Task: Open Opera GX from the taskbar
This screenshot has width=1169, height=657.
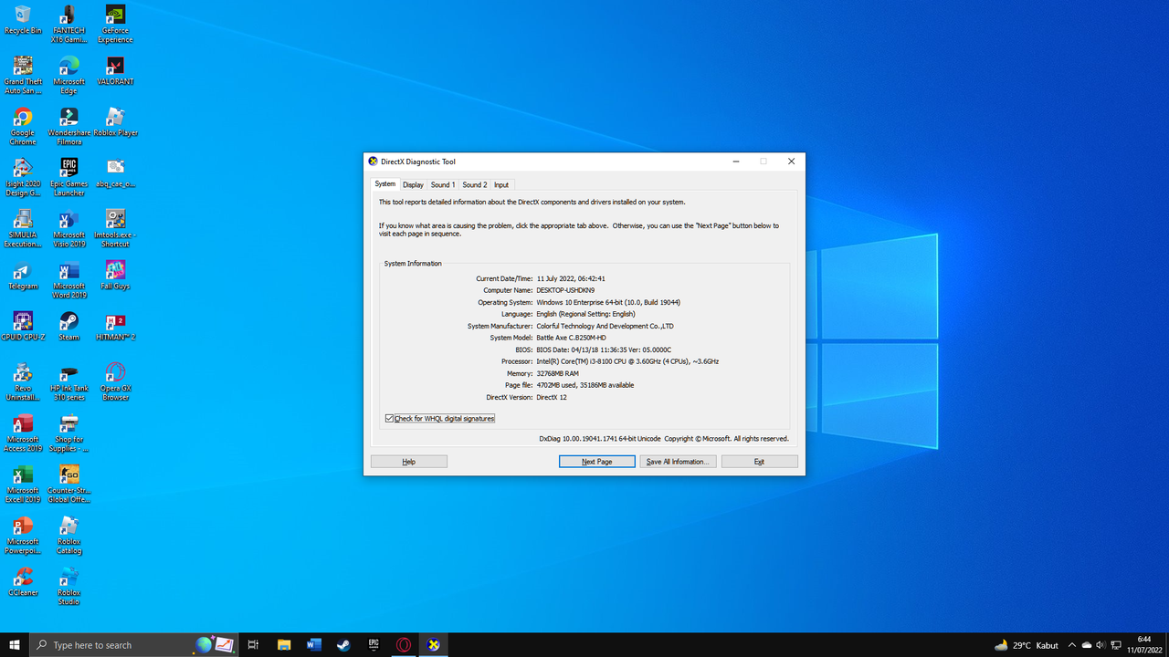Action: click(404, 644)
